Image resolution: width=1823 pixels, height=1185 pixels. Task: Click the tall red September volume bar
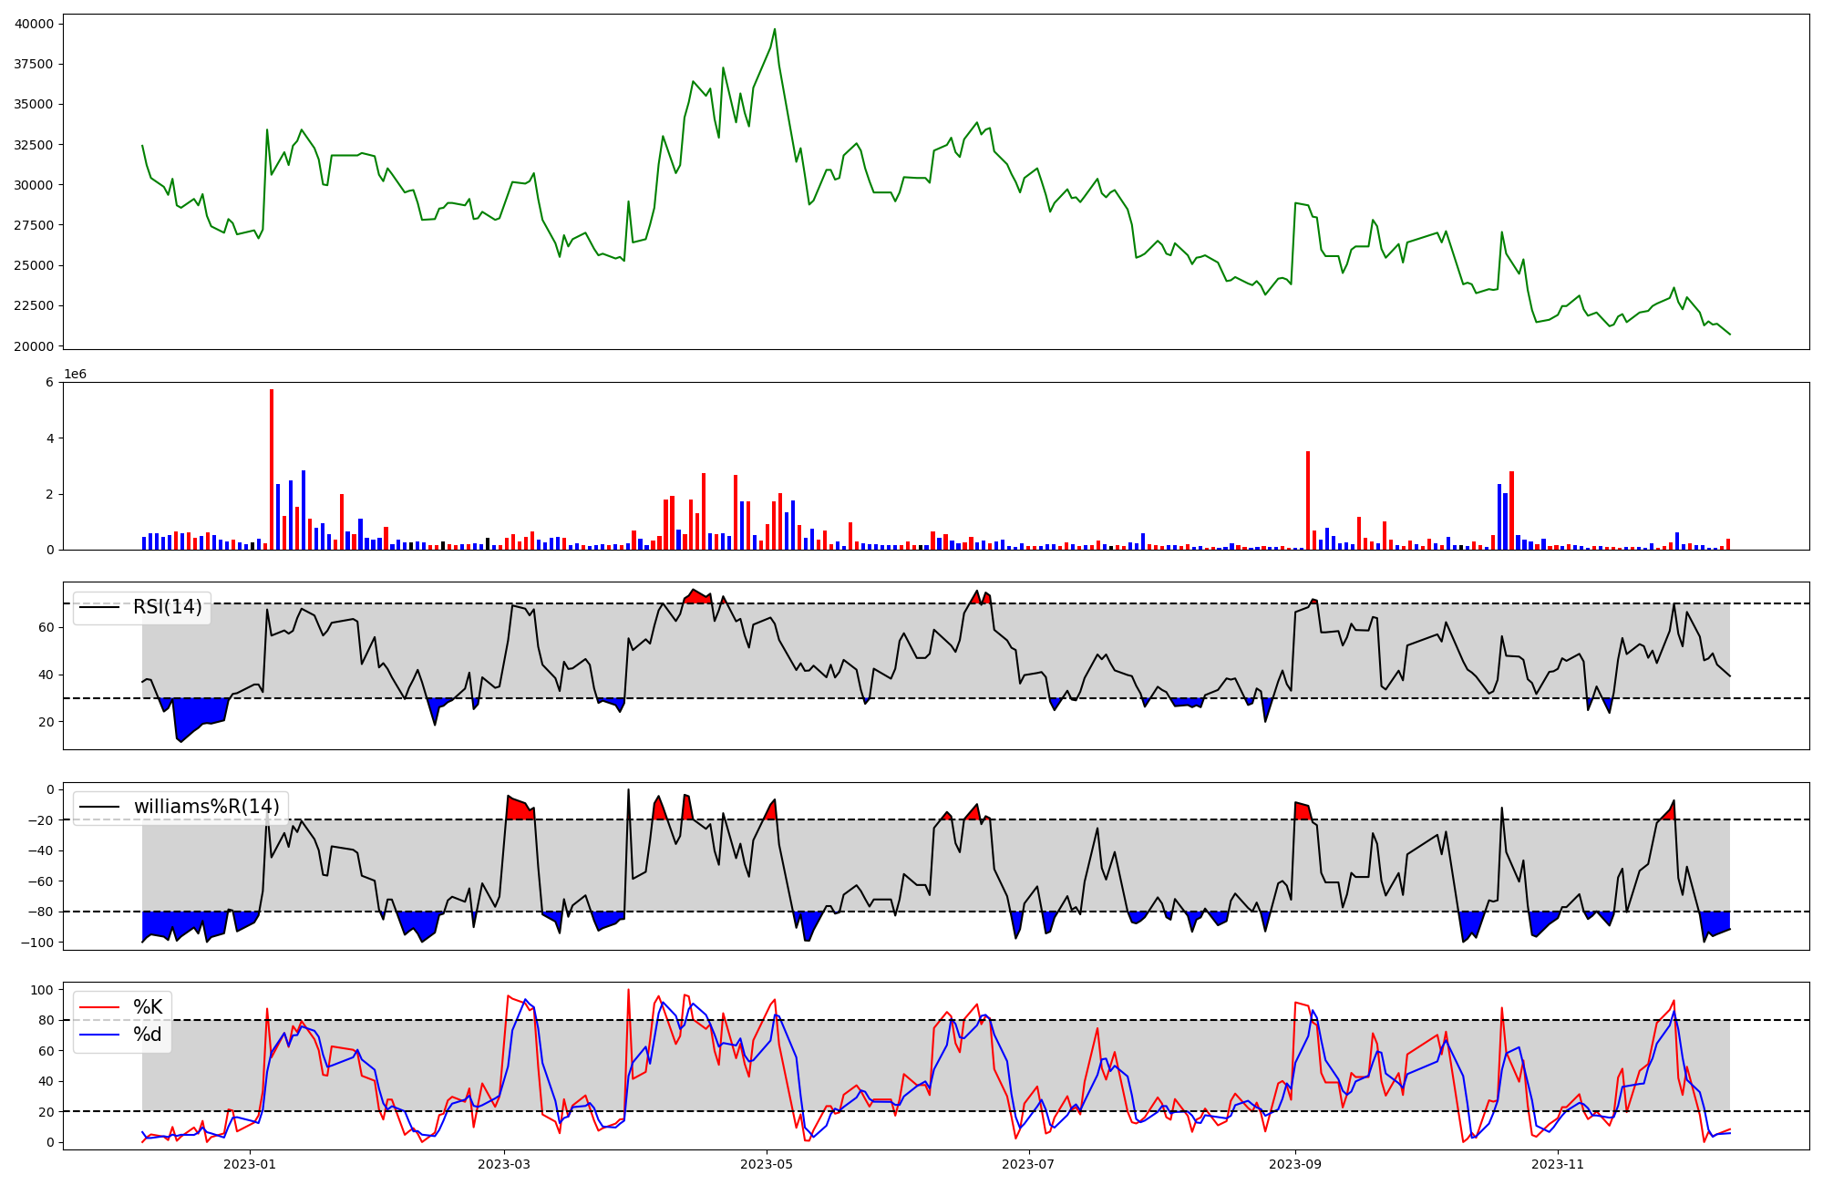point(1308,501)
